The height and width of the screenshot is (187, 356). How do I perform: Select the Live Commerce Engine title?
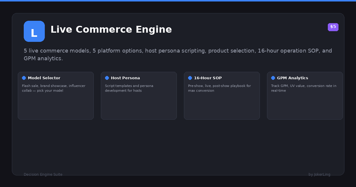click(x=111, y=30)
